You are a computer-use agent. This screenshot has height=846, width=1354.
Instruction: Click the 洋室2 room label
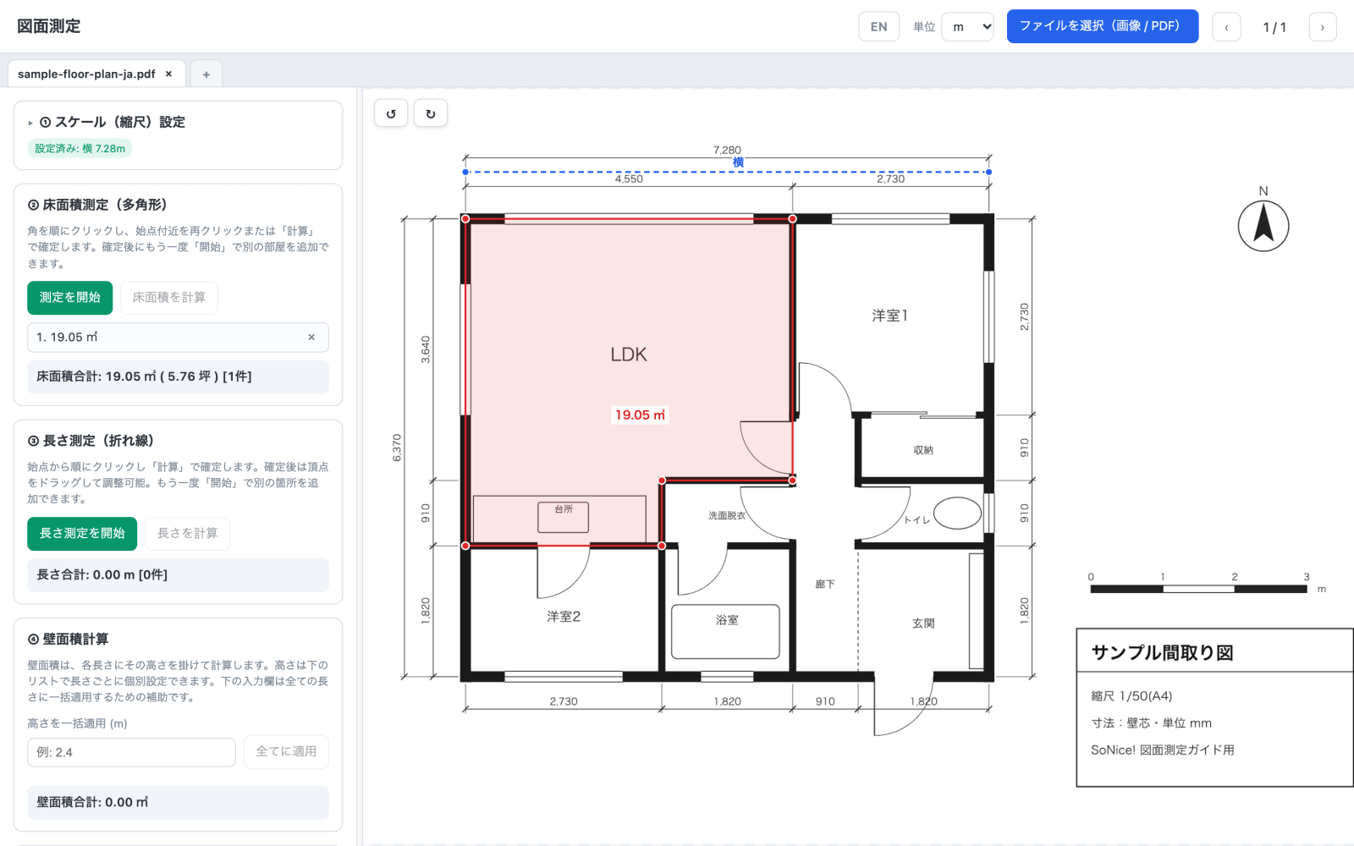(564, 617)
